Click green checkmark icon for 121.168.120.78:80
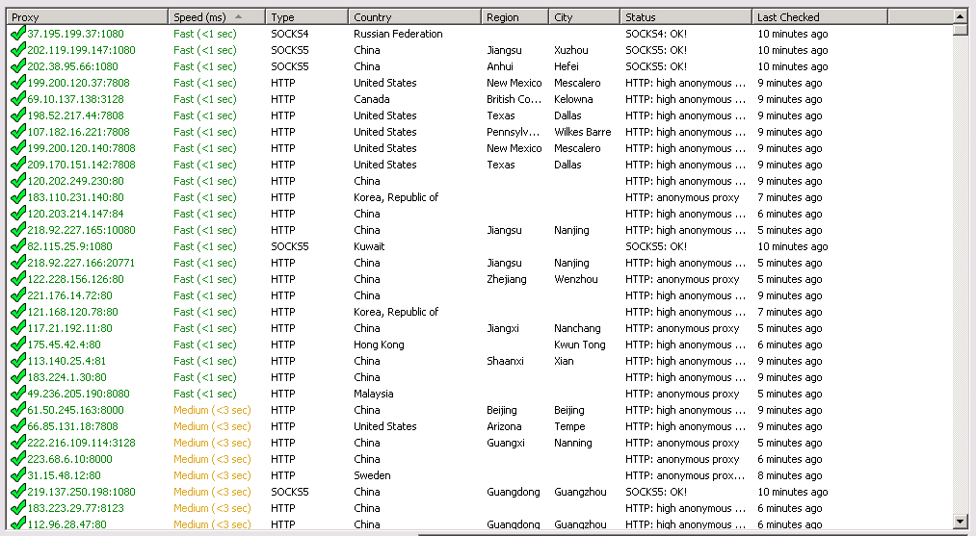 pos(18,311)
